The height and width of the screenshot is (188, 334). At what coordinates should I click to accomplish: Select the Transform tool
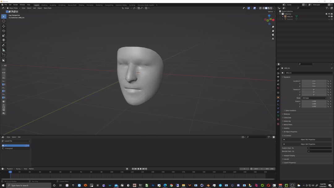(4, 40)
